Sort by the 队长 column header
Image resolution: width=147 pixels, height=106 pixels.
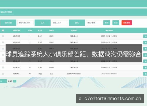click(x=40, y=30)
